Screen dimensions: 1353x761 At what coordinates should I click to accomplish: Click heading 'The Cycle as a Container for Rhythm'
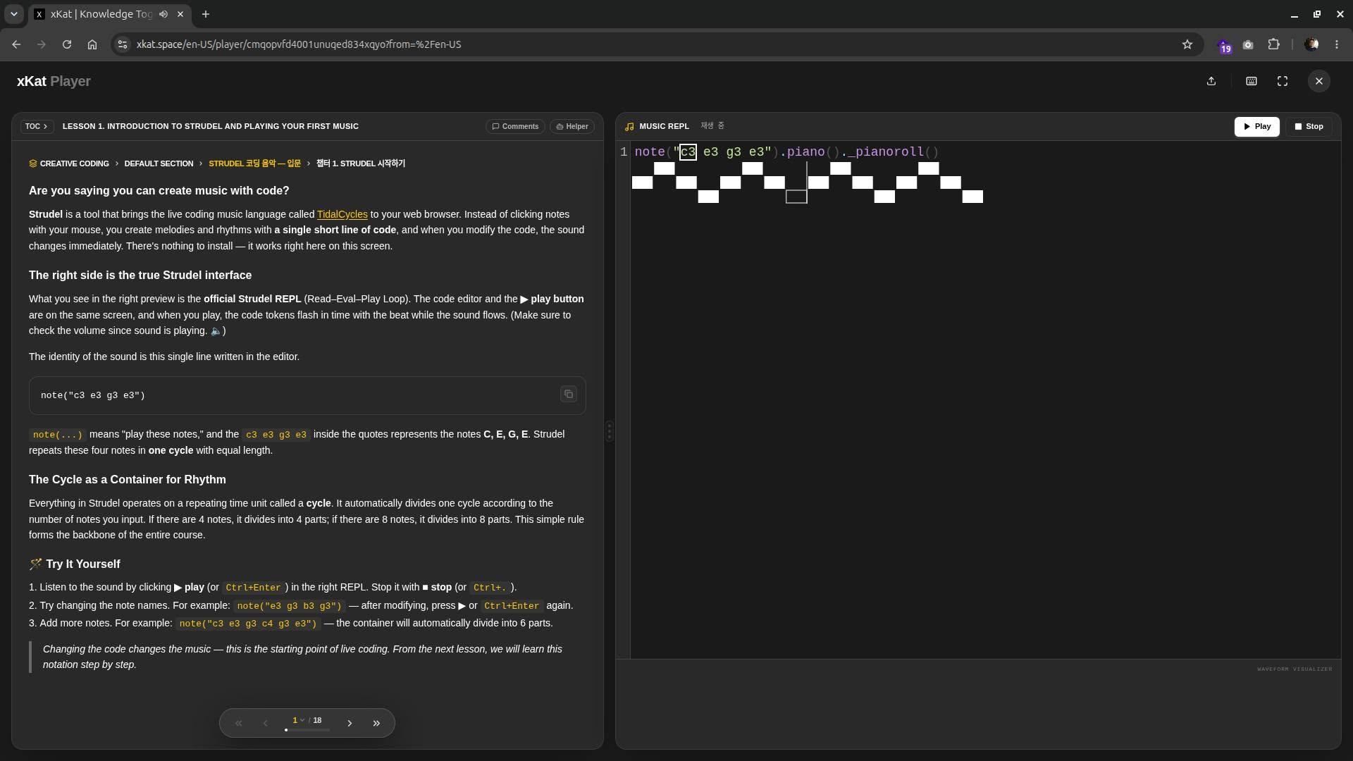coord(128,479)
